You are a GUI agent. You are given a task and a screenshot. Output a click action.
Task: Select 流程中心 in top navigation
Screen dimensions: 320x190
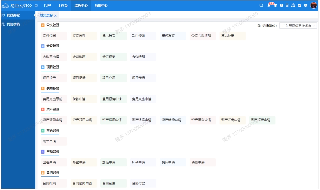(81, 5)
